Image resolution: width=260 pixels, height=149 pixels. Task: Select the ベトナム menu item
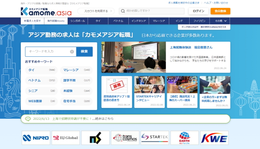(x=118, y=21)
